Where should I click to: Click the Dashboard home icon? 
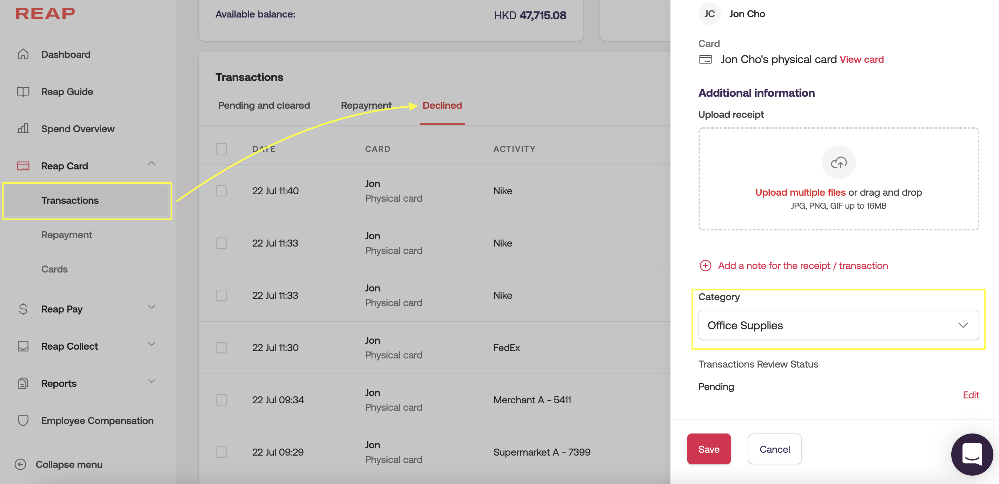pyautogui.click(x=23, y=54)
